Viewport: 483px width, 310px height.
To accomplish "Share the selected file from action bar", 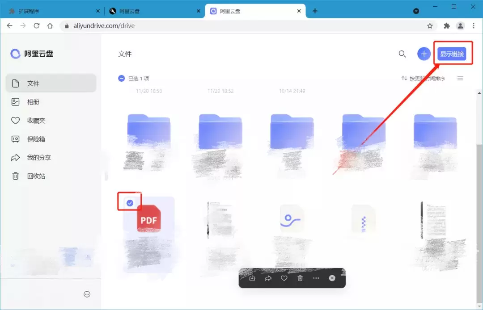I will click(x=268, y=278).
